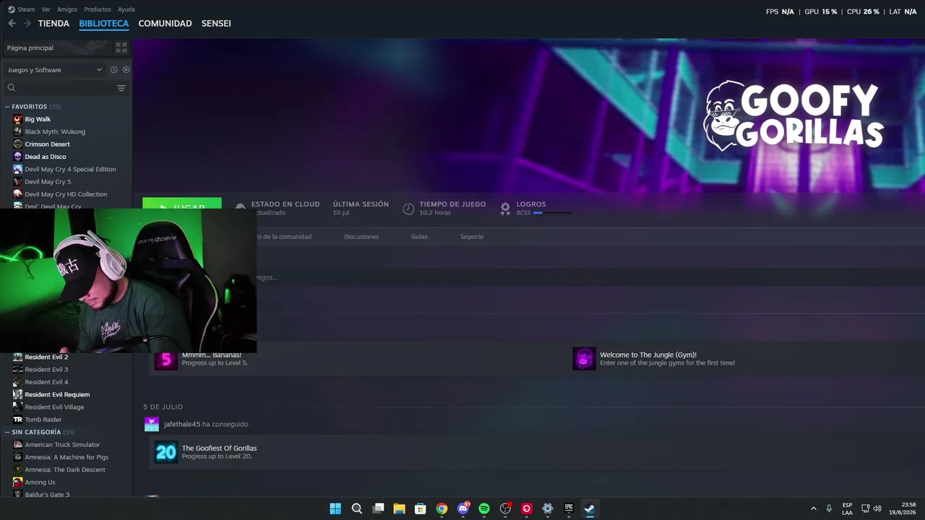The width and height of the screenshot is (925, 520).
Task: Select Resident Evil 2 in library
Action: tap(46, 357)
